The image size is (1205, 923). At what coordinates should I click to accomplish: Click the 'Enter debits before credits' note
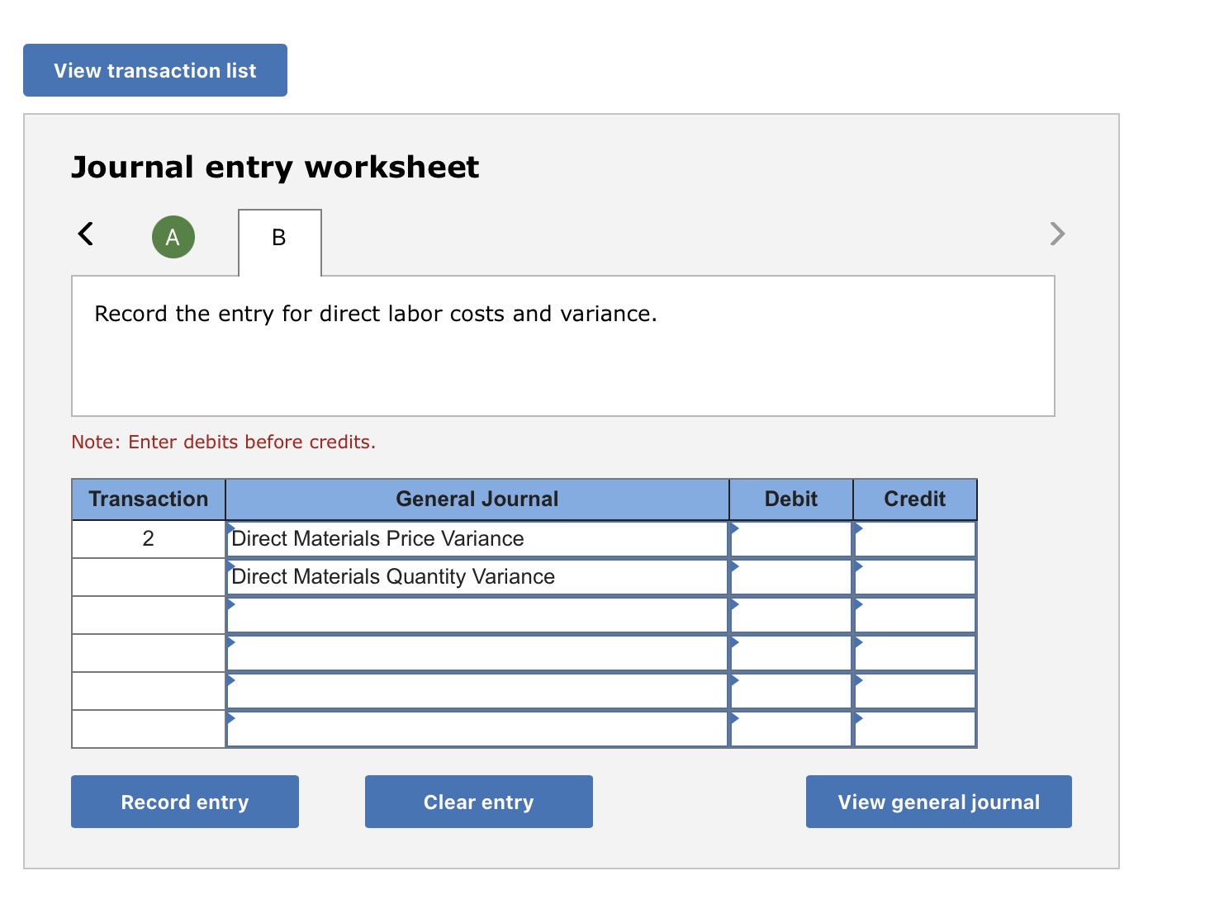pos(223,442)
